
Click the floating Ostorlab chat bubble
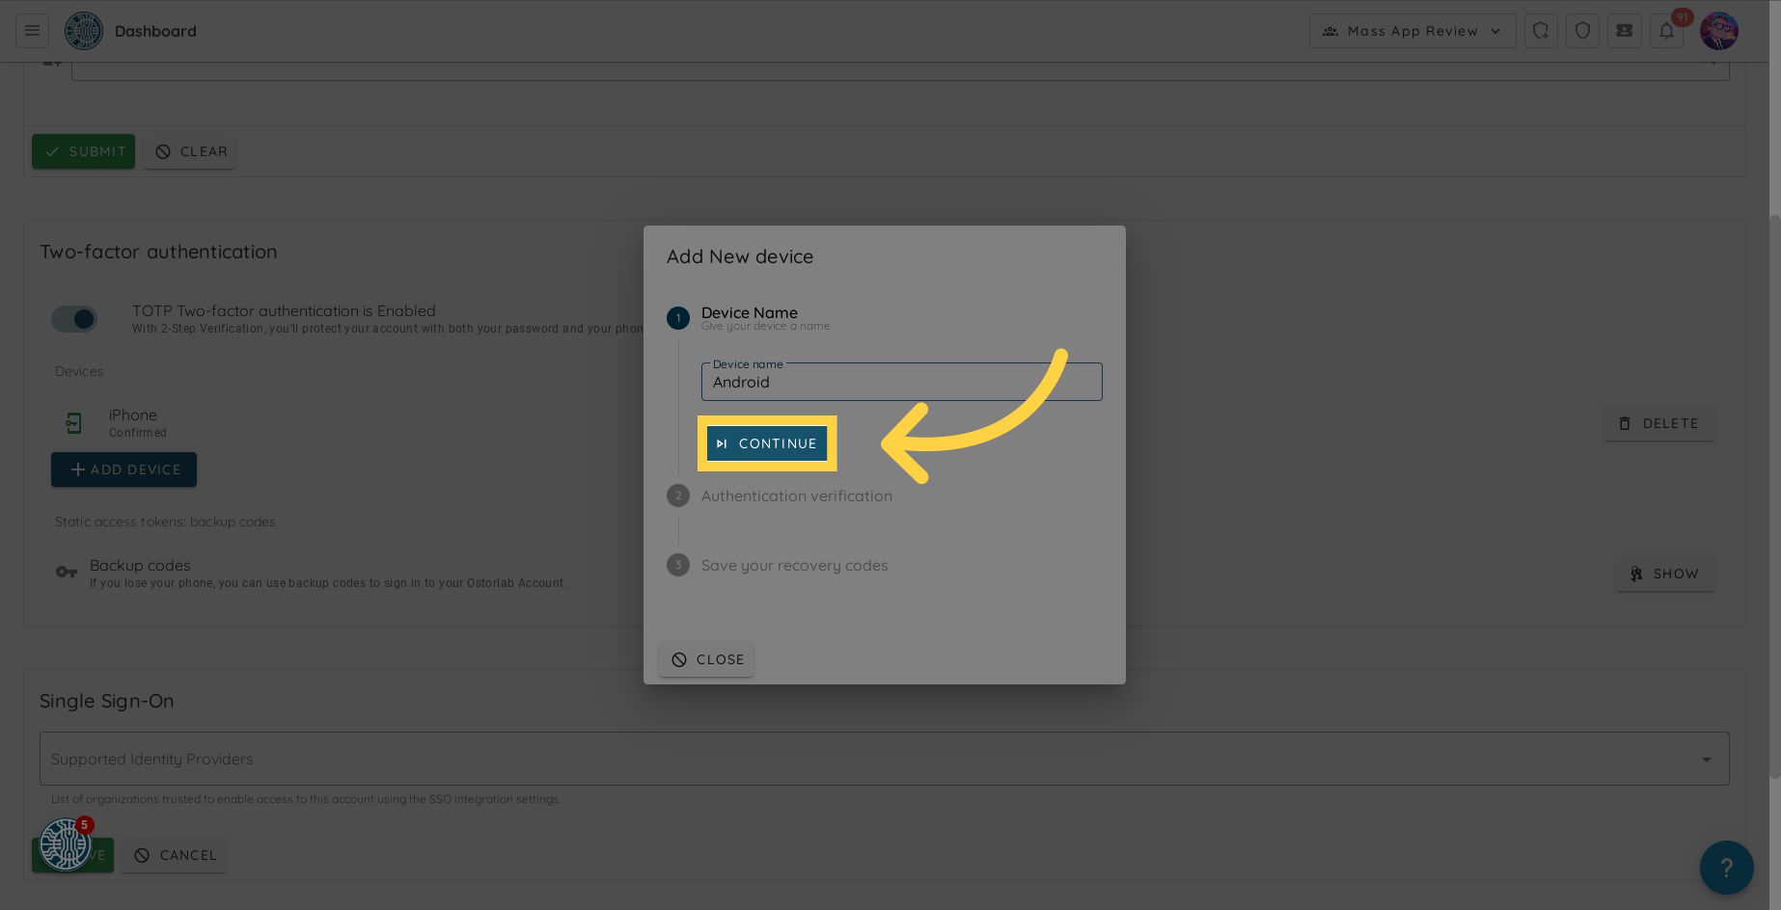click(65, 844)
